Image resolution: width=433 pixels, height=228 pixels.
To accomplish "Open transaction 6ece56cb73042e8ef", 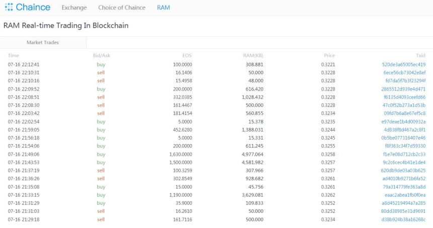I will click(x=405, y=73).
